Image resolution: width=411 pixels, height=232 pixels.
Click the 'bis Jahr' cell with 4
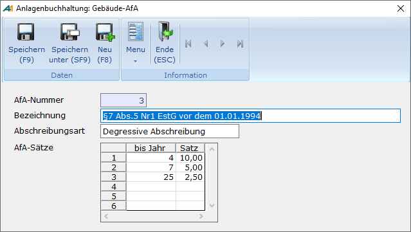[151, 157]
